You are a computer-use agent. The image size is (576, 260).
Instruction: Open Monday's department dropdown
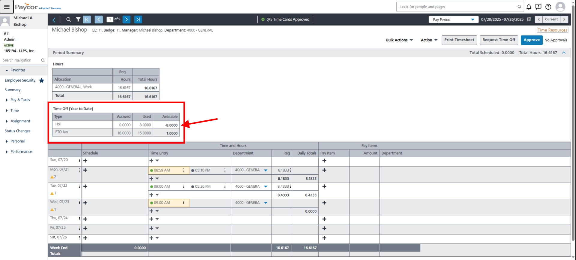click(x=265, y=170)
